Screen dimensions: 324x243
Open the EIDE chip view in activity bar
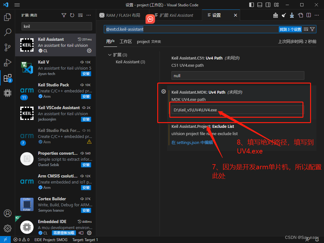click(x=8, y=93)
